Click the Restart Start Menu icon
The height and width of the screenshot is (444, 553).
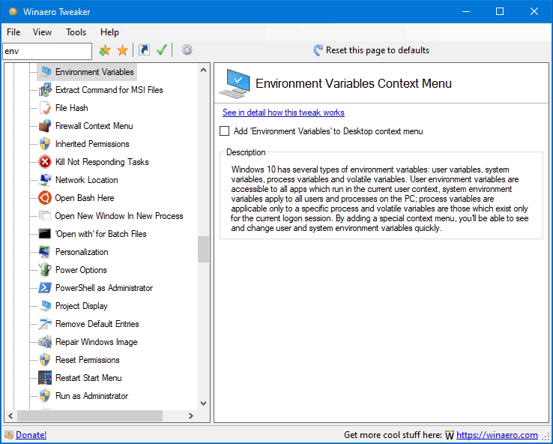(x=45, y=378)
